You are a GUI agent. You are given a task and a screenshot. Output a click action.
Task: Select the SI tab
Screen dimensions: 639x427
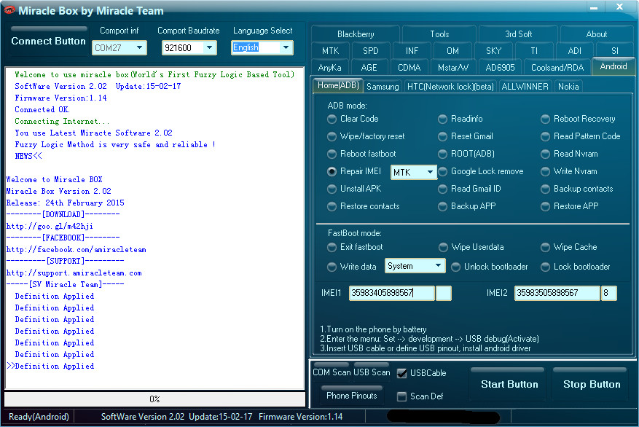point(614,51)
